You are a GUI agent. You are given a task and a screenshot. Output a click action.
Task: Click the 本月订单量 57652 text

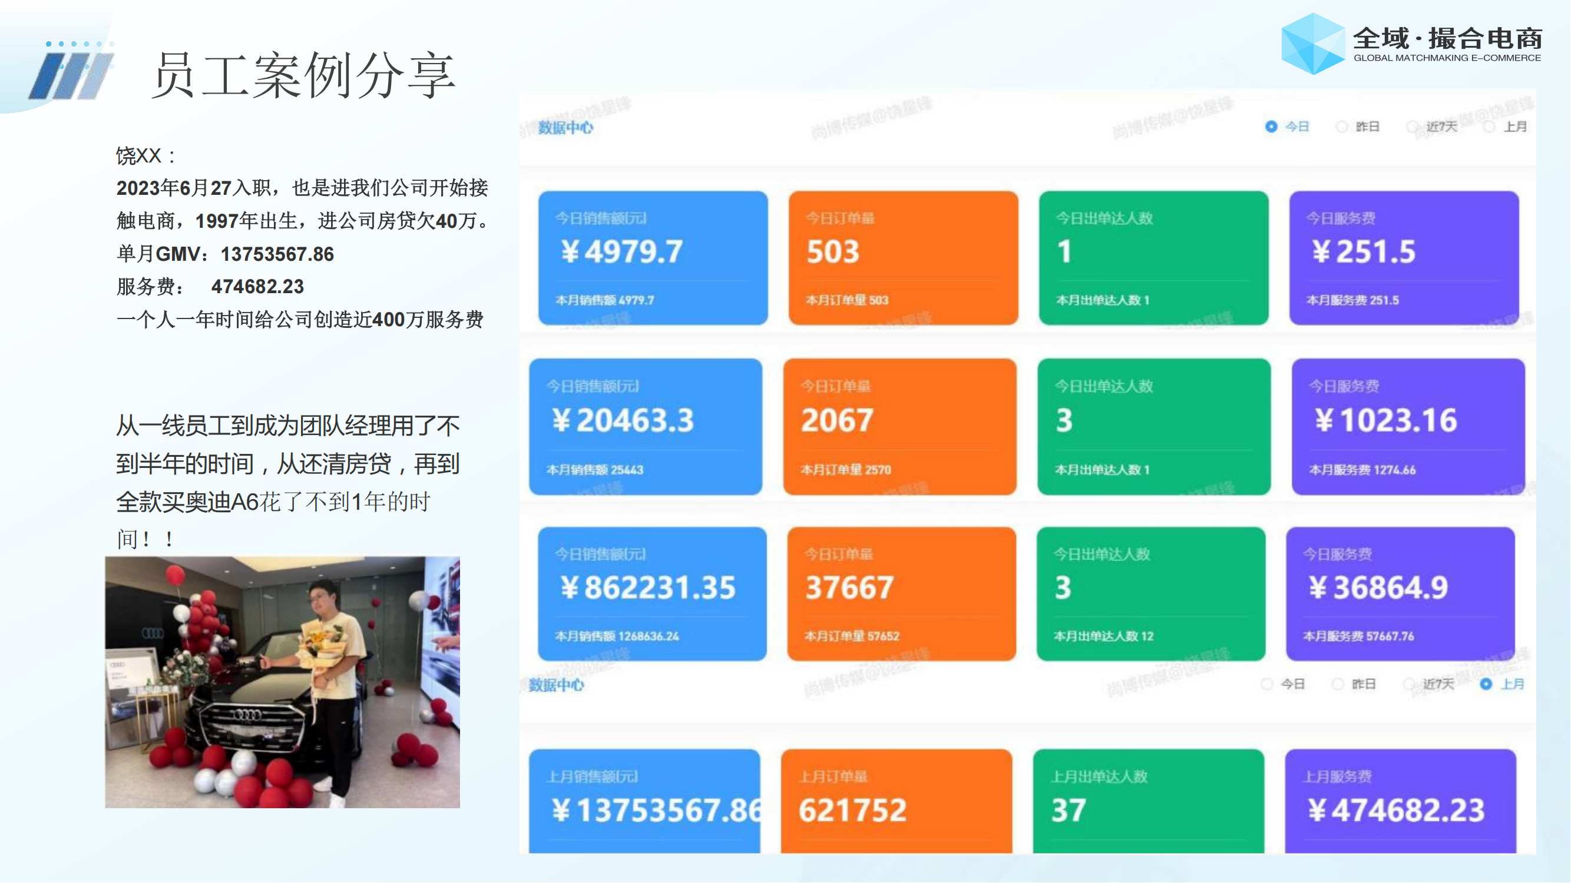pos(852,636)
